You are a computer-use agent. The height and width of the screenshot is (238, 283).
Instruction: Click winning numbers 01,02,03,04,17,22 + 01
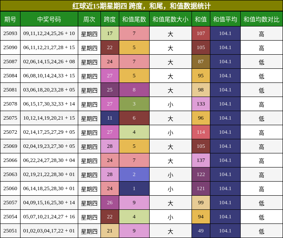pyautogui.click(x=49, y=231)
